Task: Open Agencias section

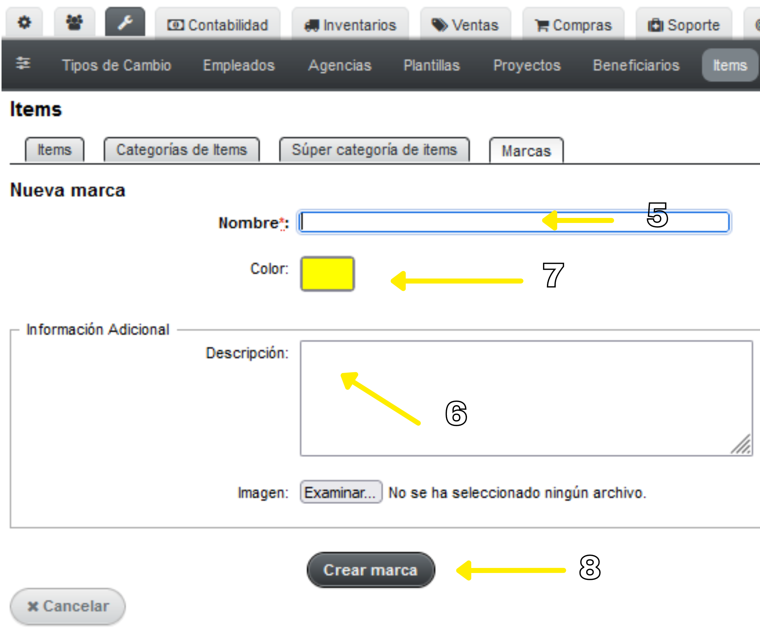Action: pos(340,65)
